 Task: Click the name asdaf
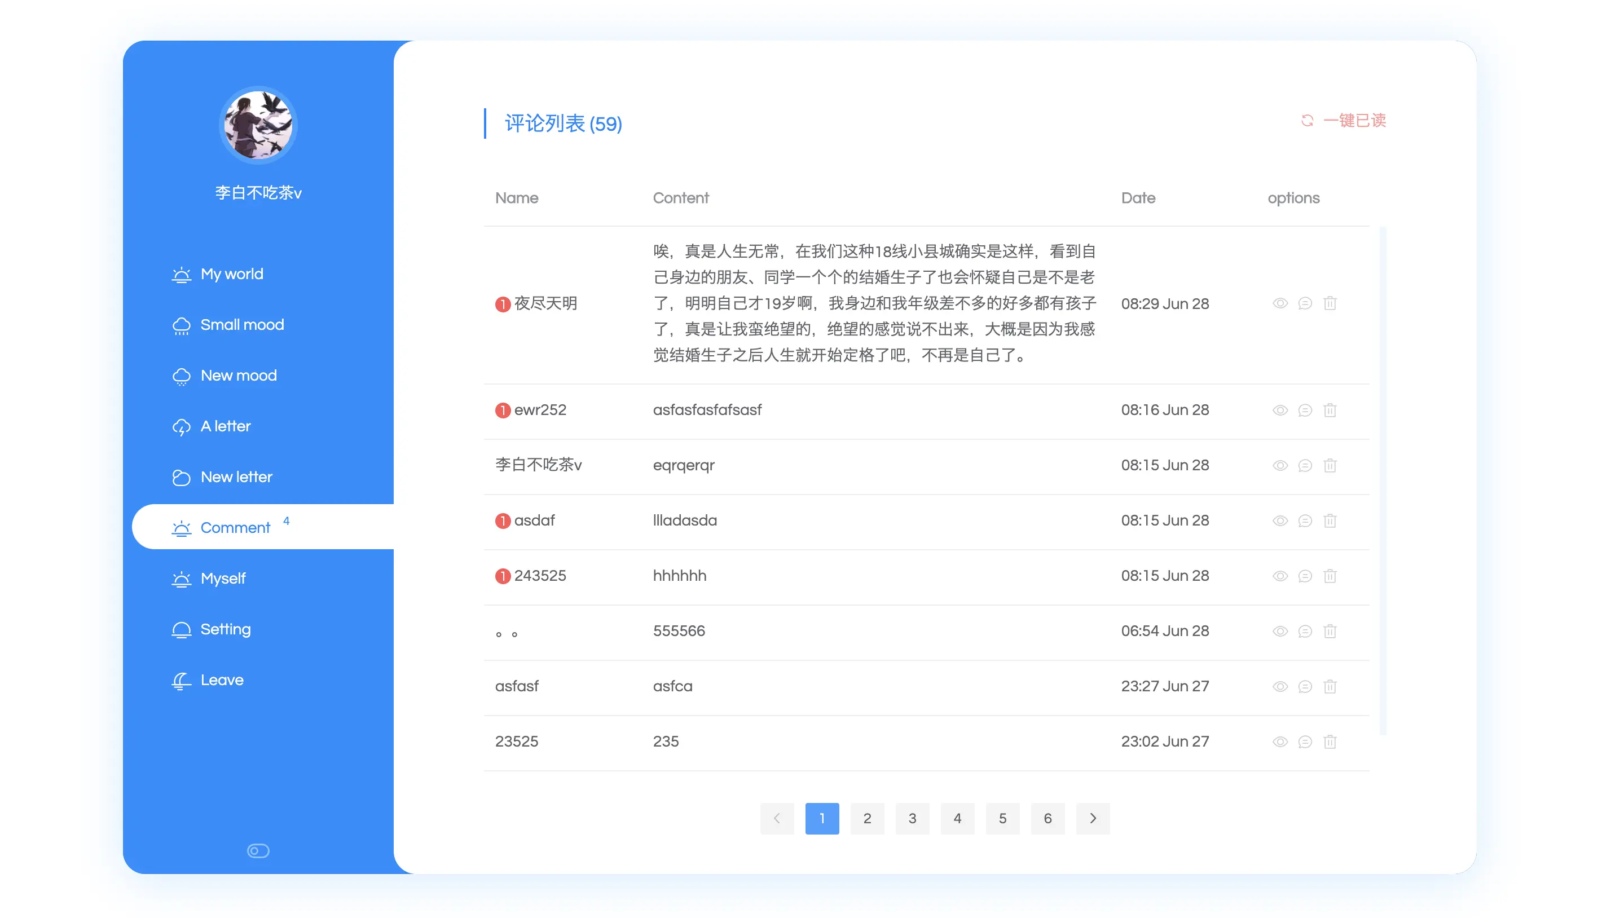[x=534, y=521]
